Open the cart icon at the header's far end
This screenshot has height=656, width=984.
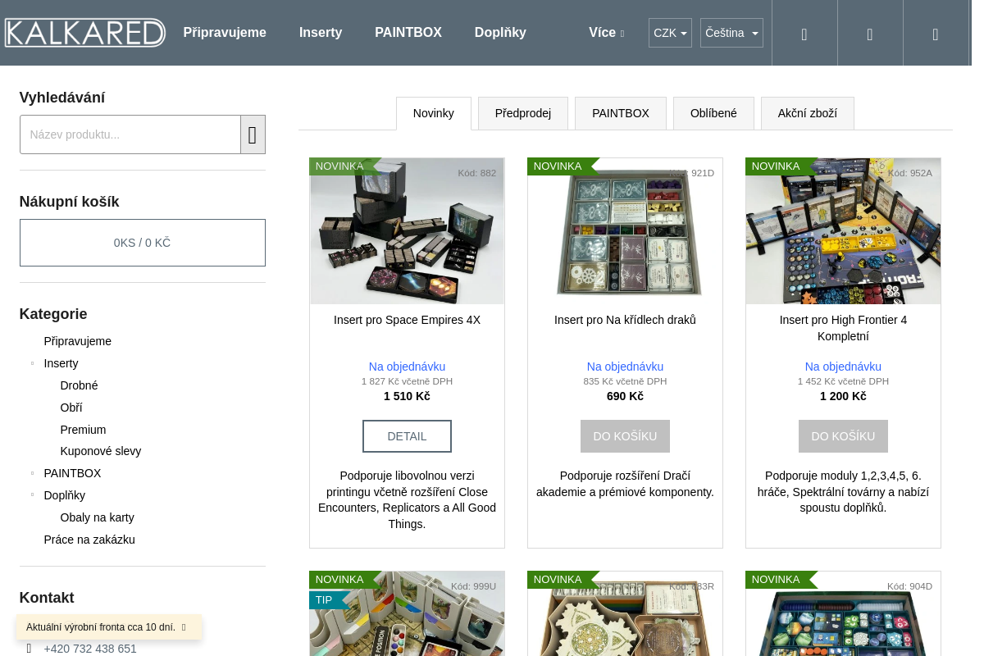[x=936, y=34]
